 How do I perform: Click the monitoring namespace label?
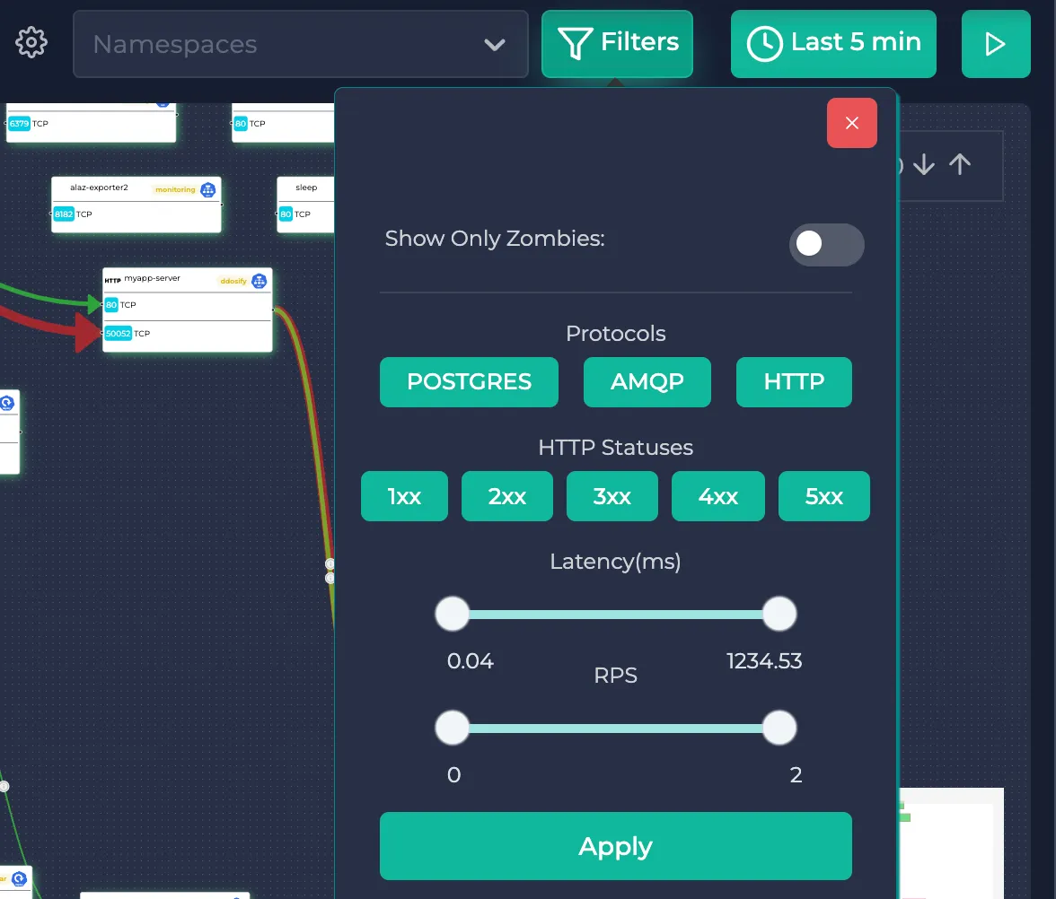tap(175, 190)
